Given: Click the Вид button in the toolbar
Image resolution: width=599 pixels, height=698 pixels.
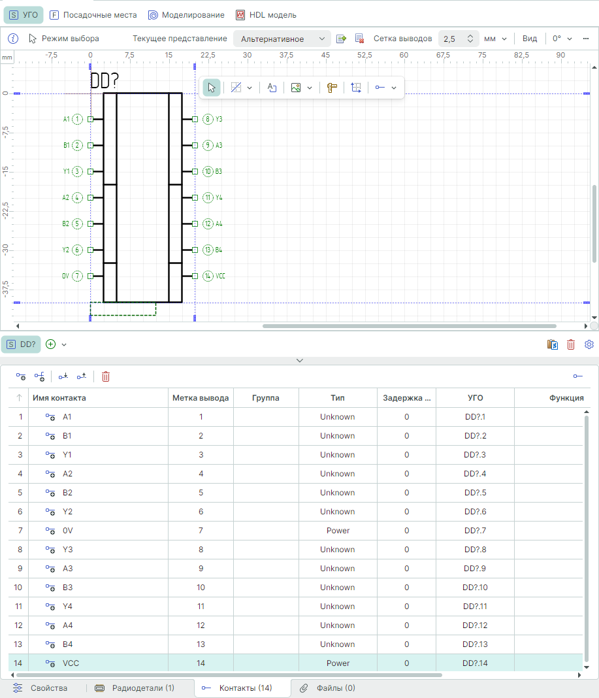Looking at the screenshot, I should pyautogui.click(x=530, y=39).
